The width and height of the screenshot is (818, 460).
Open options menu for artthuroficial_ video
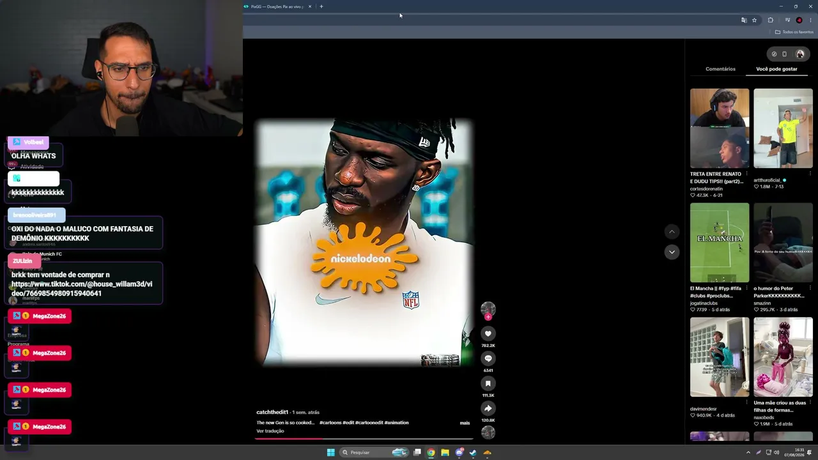[810, 174]
